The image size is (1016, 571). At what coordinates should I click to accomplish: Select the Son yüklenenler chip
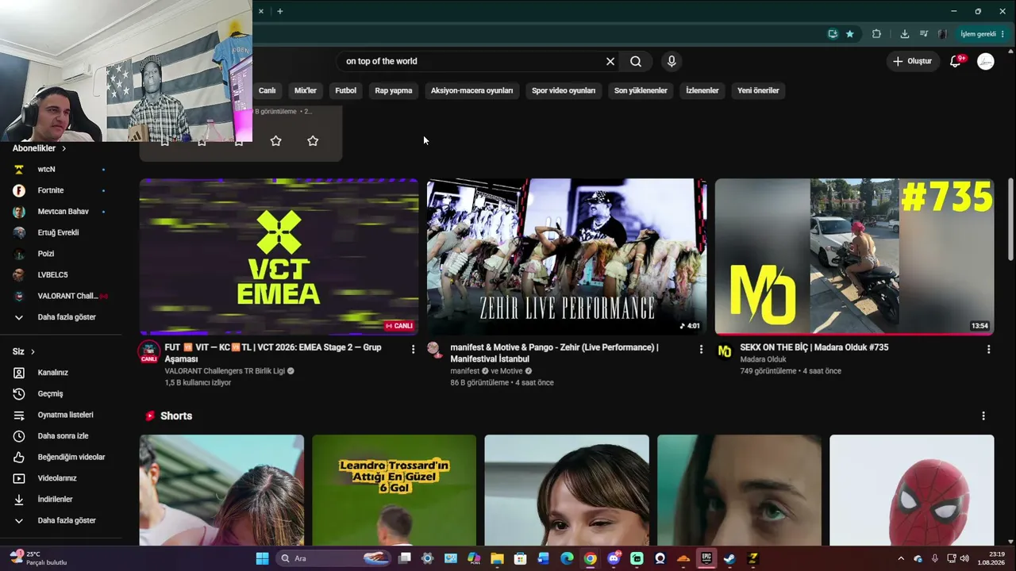(641, 90)
